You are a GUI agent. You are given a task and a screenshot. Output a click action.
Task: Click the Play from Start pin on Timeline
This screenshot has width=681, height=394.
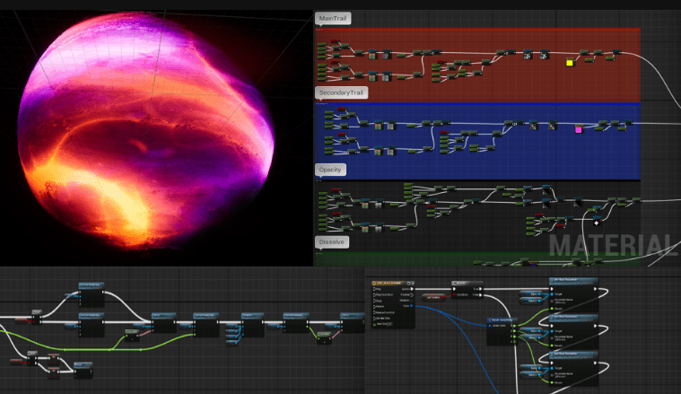tap(374, 294)
